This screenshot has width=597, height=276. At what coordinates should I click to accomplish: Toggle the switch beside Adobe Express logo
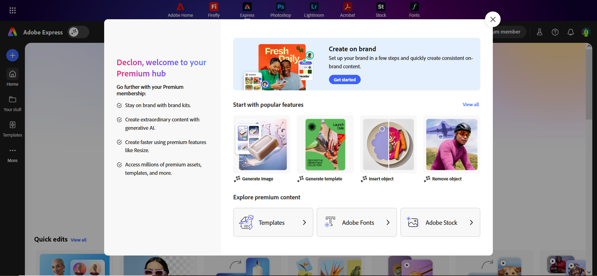point(78,32)
